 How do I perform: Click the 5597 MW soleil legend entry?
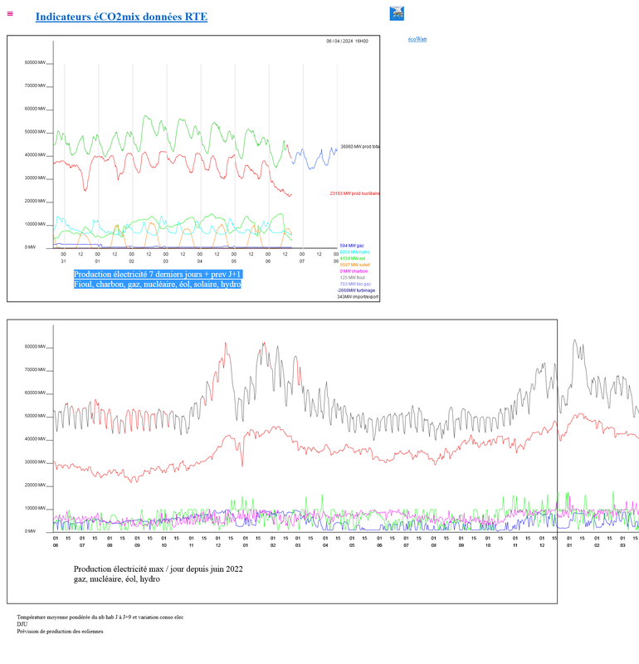tap(355, 265)
